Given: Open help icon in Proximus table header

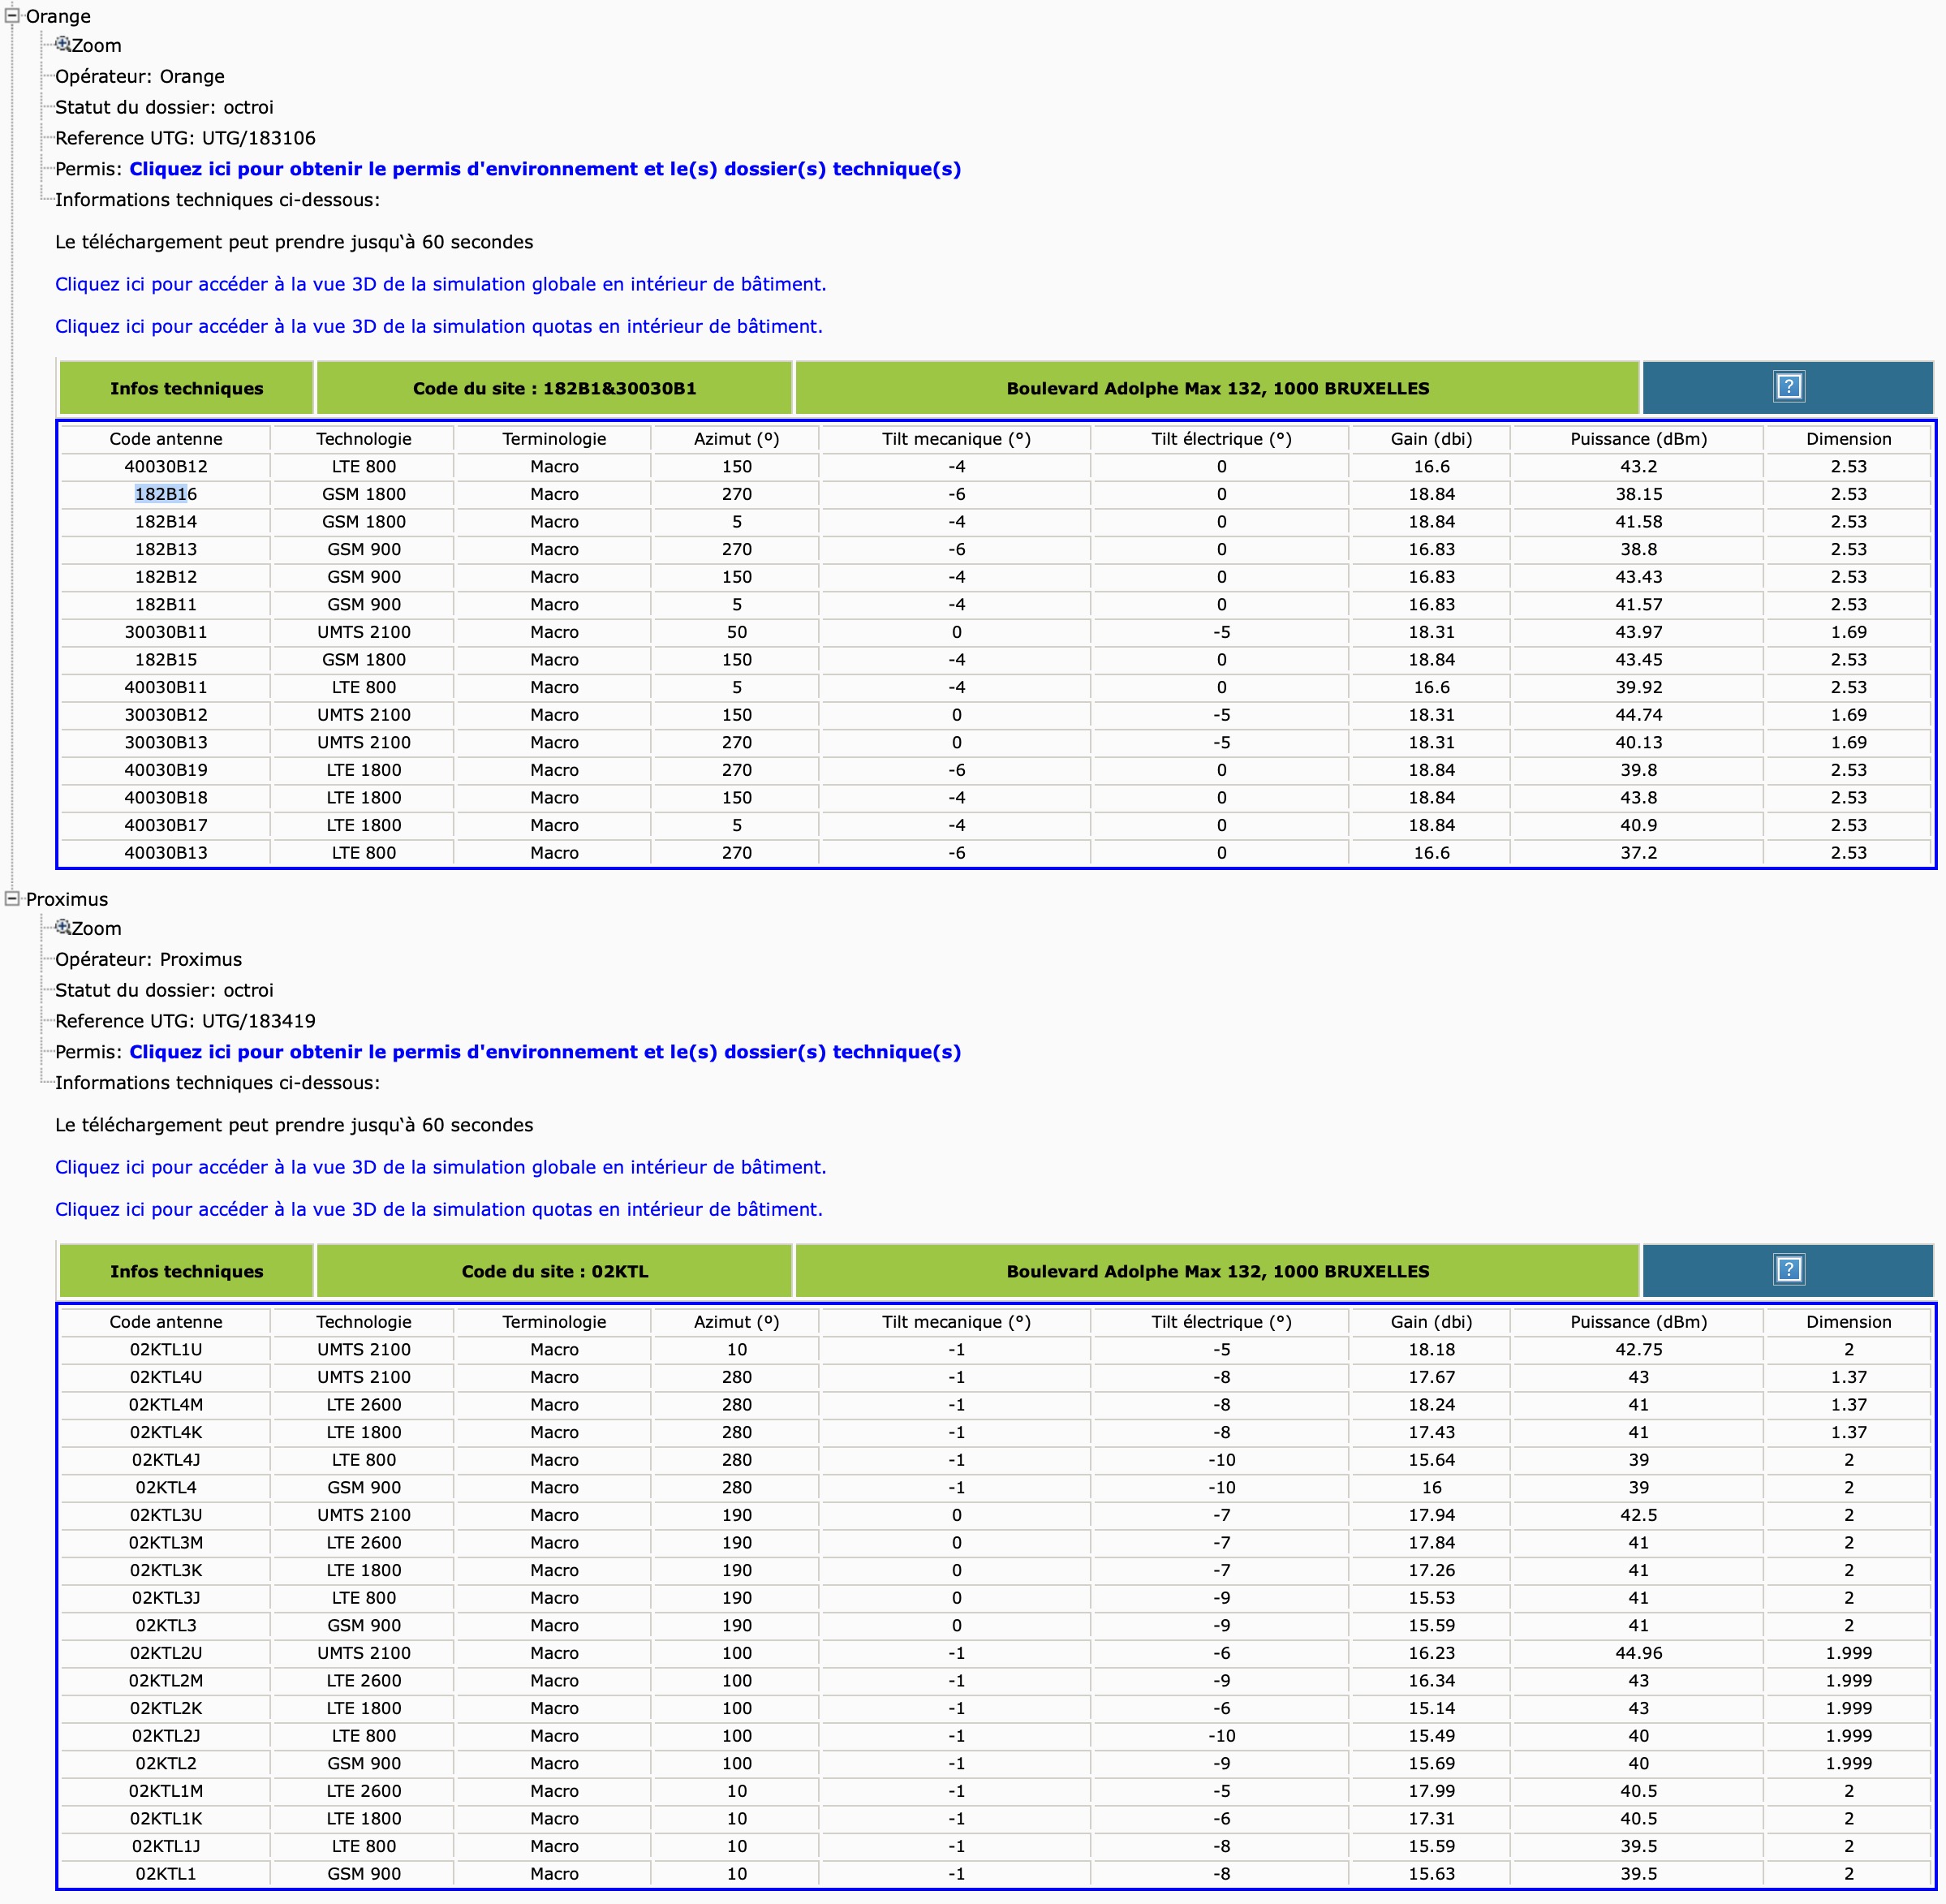Looking at the screenshot, I should (x=1788, y=1269).
